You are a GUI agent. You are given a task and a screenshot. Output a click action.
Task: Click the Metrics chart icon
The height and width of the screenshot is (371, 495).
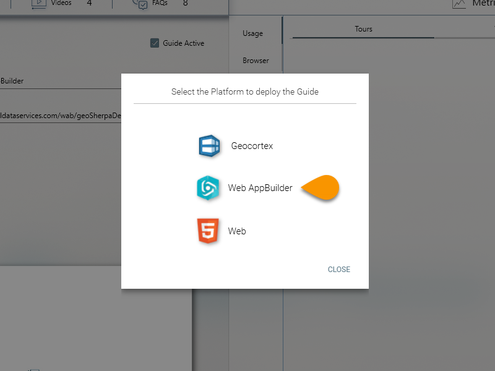[459, 4]
